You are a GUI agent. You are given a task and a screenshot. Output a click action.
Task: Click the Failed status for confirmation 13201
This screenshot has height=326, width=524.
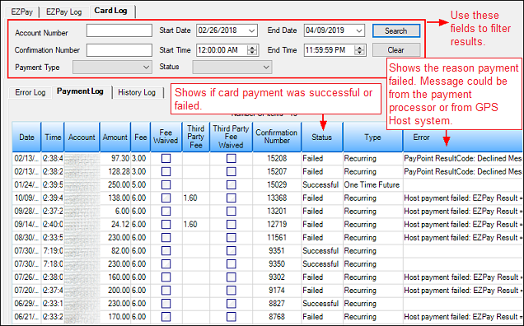[x=322, y=211]
